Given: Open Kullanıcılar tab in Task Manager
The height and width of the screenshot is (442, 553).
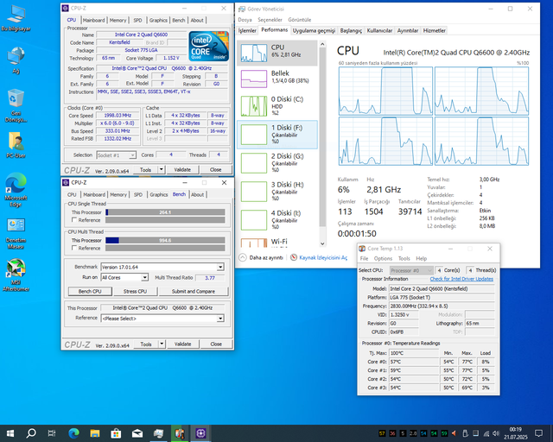Looking at the screenshot, I should point(379,31).
